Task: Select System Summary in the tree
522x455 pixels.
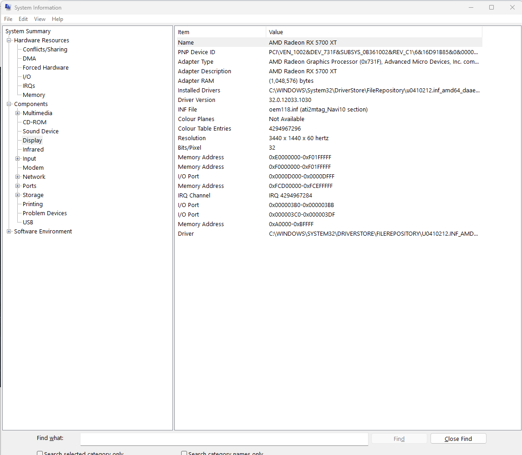Action: coord(28,31)
